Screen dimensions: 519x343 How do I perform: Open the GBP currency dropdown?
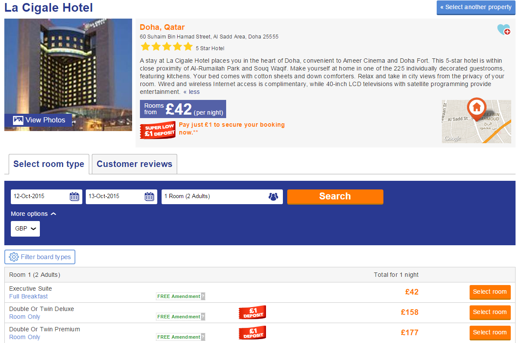25,229
